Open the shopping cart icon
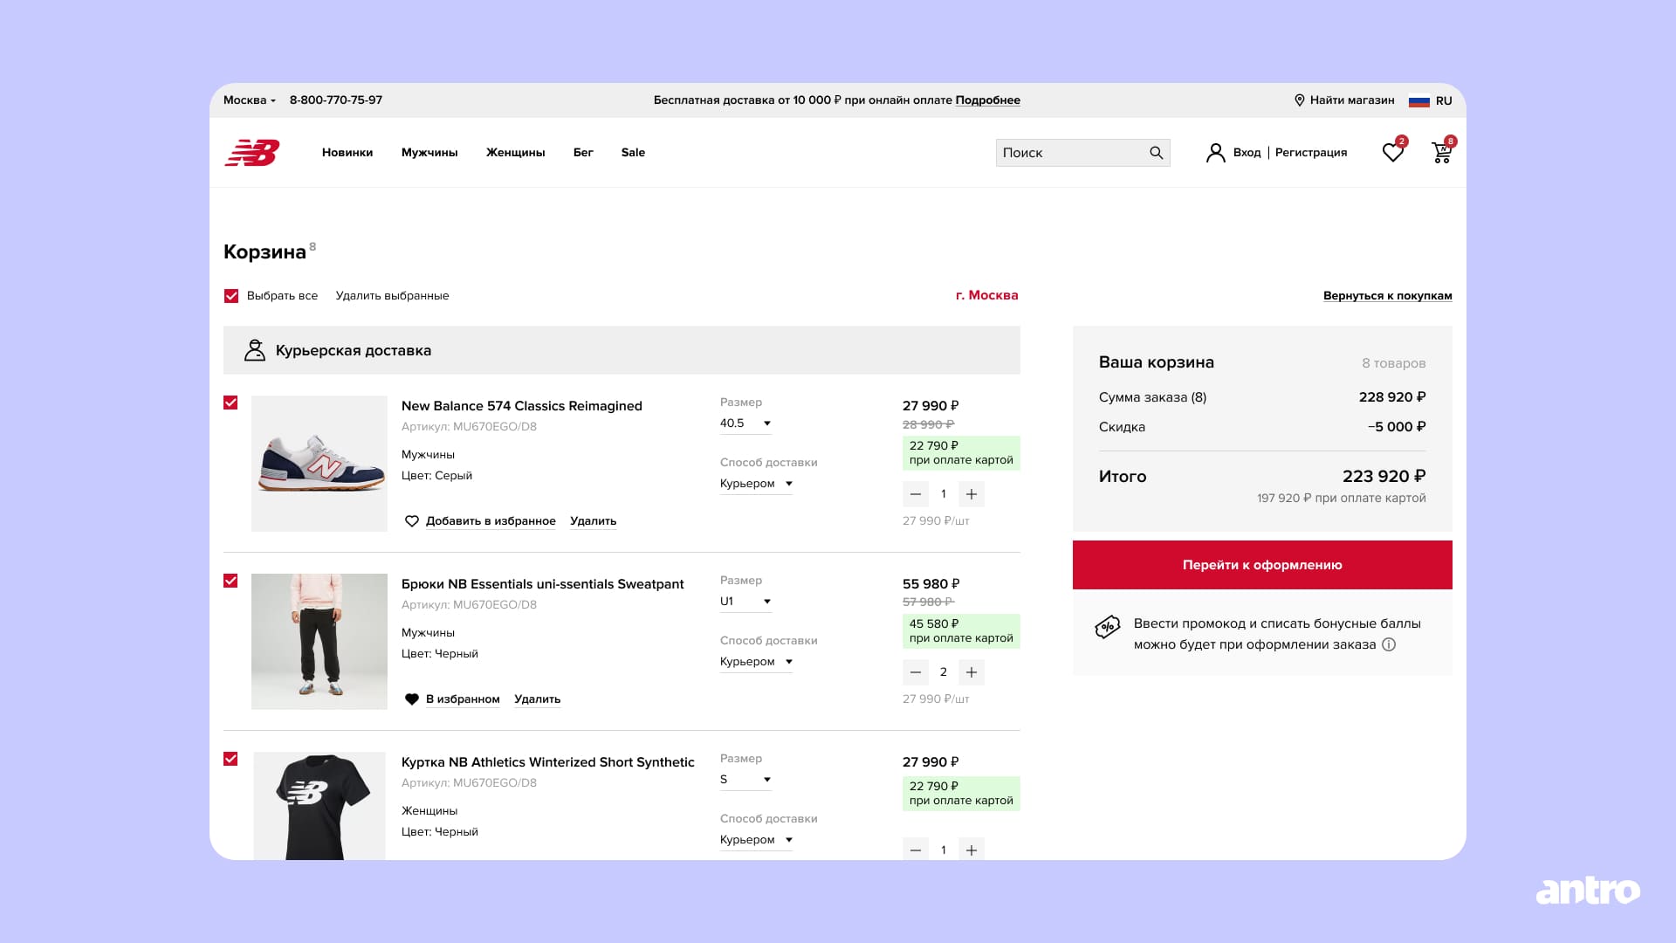This screenshot has height=943, width=1676. (x=1441, y=153)
